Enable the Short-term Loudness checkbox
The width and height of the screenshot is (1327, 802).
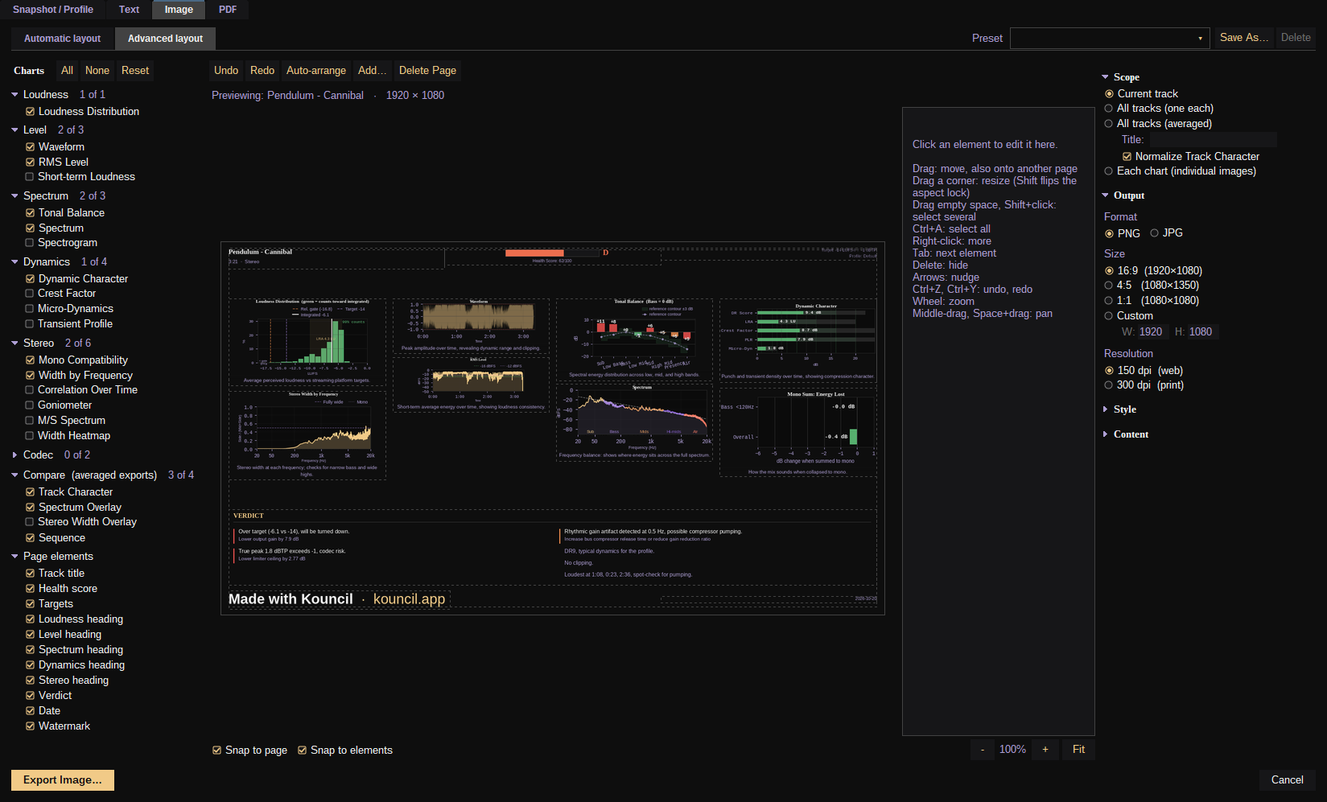coord(30,177)
